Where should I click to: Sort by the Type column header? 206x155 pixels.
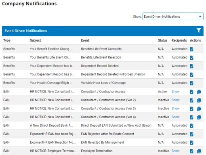7,40
